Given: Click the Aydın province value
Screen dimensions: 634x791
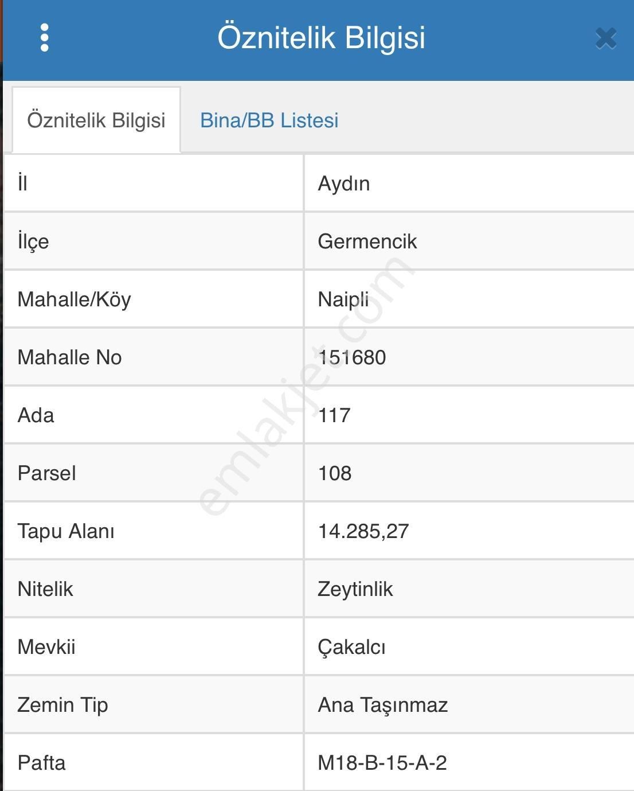Looking at the screenshot, I should pyautogui.click(x=344, y=184).
